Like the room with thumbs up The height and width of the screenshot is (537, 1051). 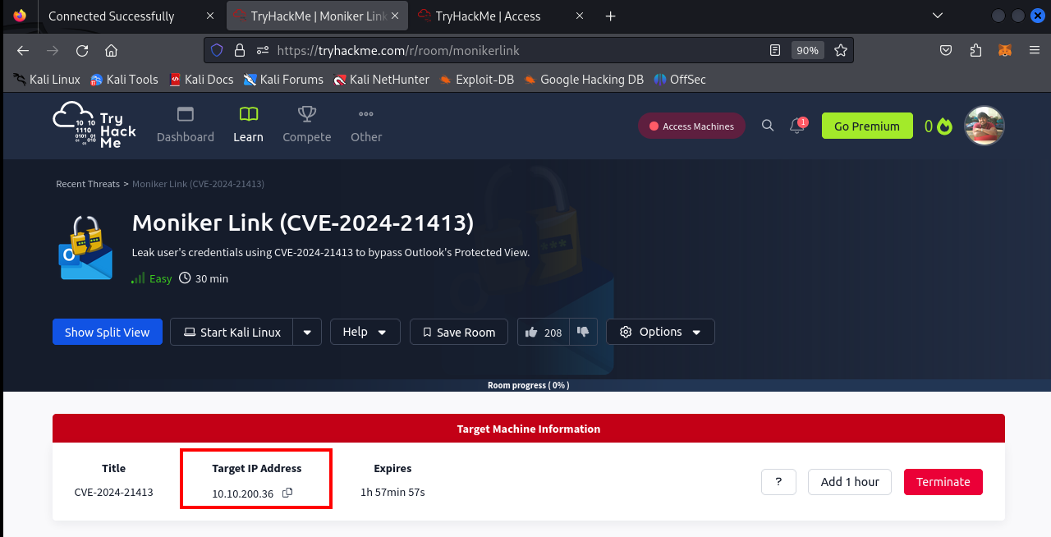click(531, 332)
